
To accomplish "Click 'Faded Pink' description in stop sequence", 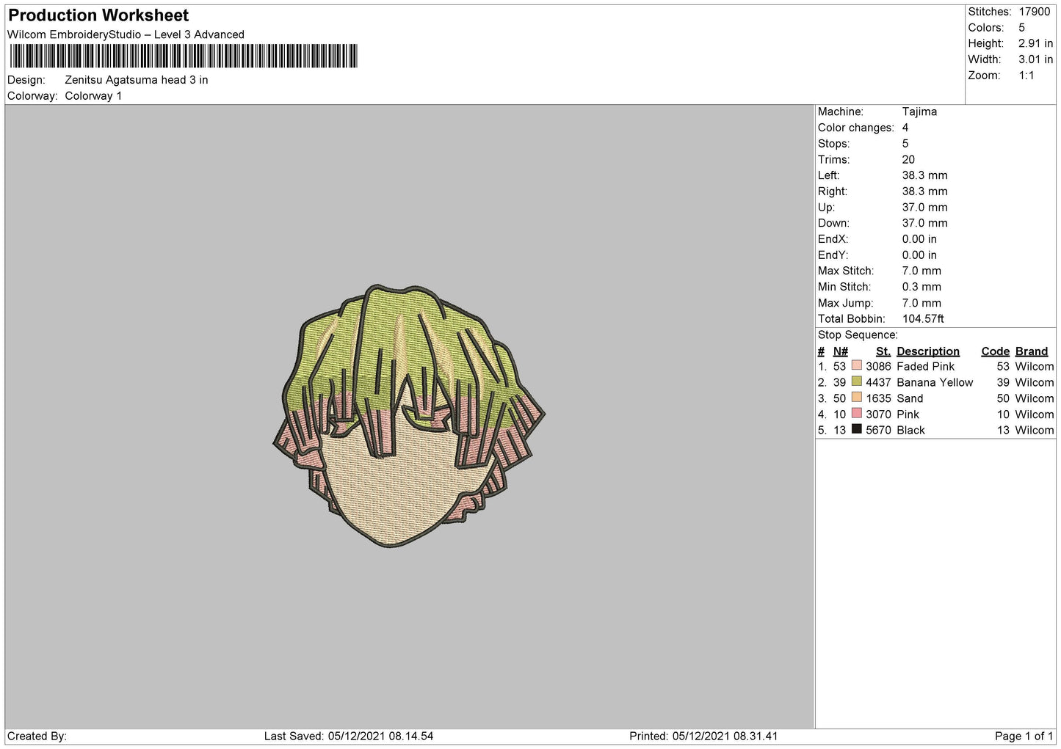I will [x=925, y=366].
